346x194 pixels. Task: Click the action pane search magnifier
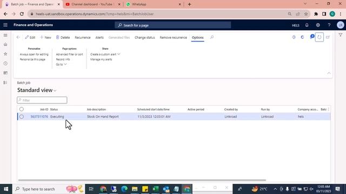[x=212, y=37]
